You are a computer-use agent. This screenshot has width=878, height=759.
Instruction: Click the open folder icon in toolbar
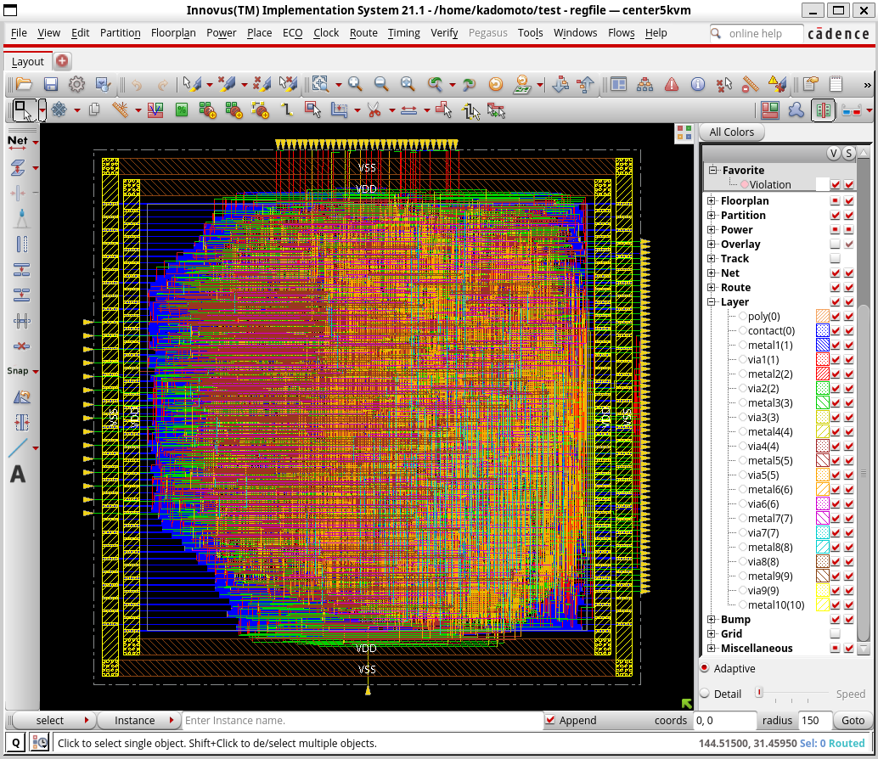(24, 85)
